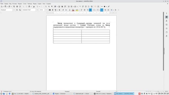This screenshot has height=95, width=169.
Task: Insert special character Omega icon
Action: click(x=75, y=7)
